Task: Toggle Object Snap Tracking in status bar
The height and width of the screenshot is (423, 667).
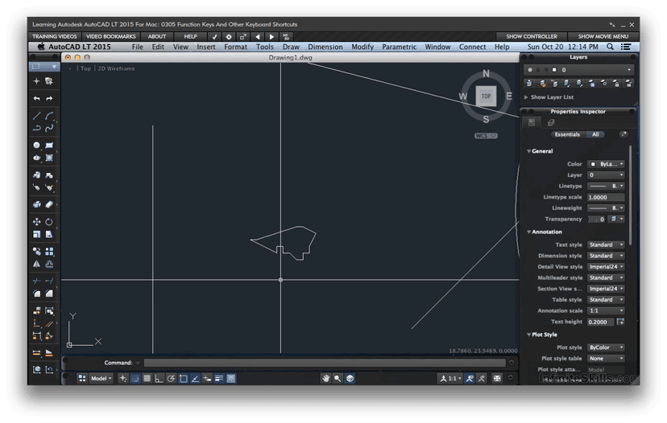Action: [195, 378]
